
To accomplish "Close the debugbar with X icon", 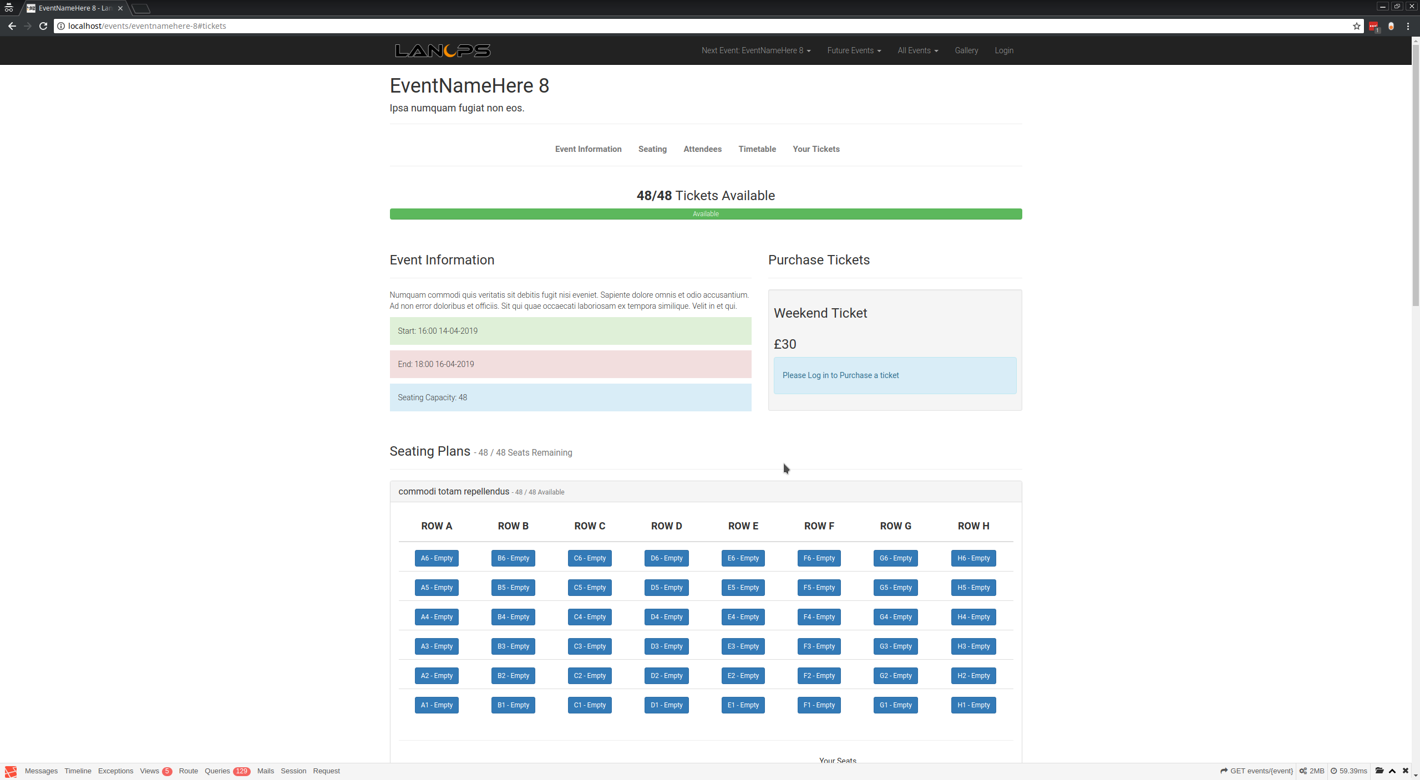I will point(1406,771).
